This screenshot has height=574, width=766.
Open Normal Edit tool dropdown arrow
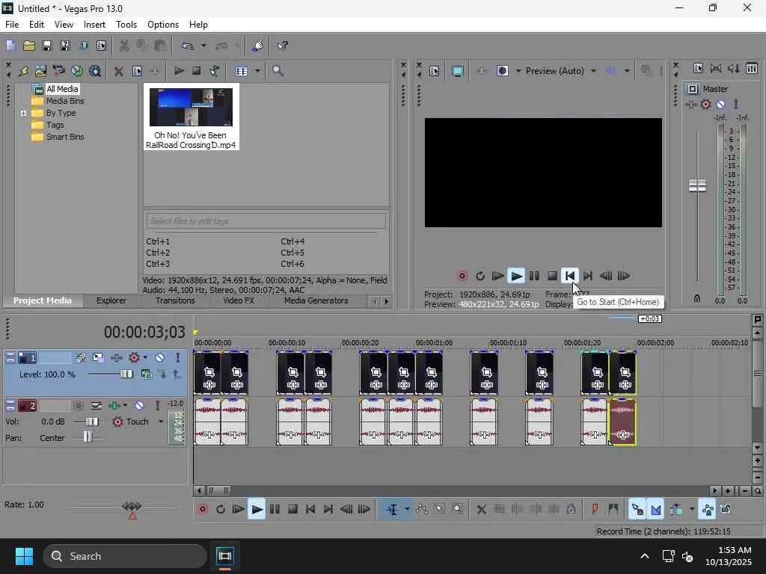(x=406, y=510)
